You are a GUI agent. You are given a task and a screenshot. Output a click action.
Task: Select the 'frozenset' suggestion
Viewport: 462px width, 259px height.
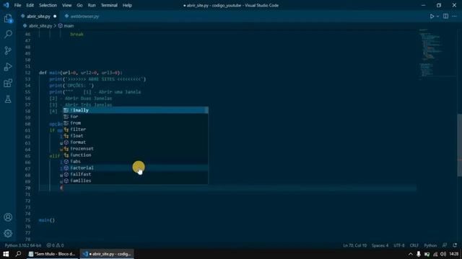click(136, 149)
